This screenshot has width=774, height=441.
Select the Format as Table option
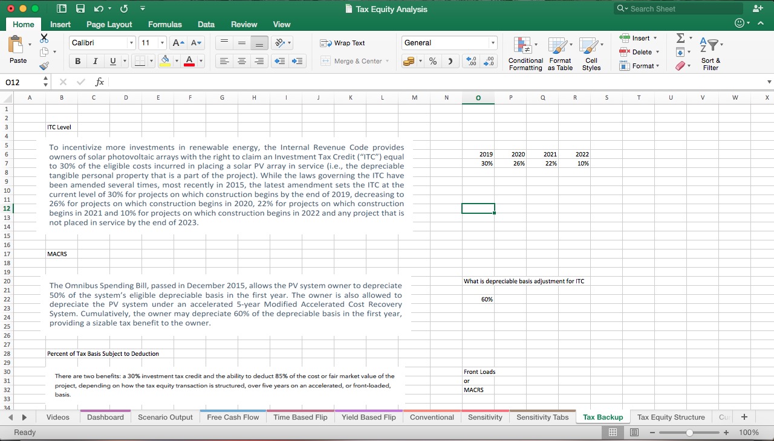click(559, 54)
